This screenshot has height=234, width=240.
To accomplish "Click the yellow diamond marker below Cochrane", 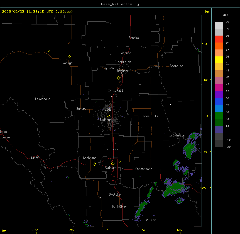I will [x=95, y=164].
